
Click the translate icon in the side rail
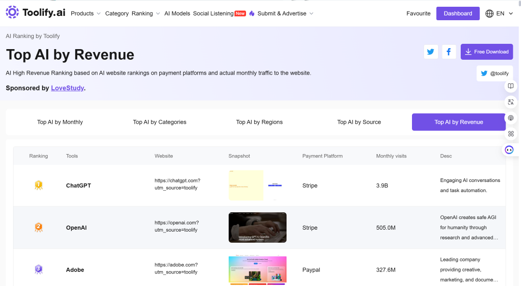click(511, 102)
